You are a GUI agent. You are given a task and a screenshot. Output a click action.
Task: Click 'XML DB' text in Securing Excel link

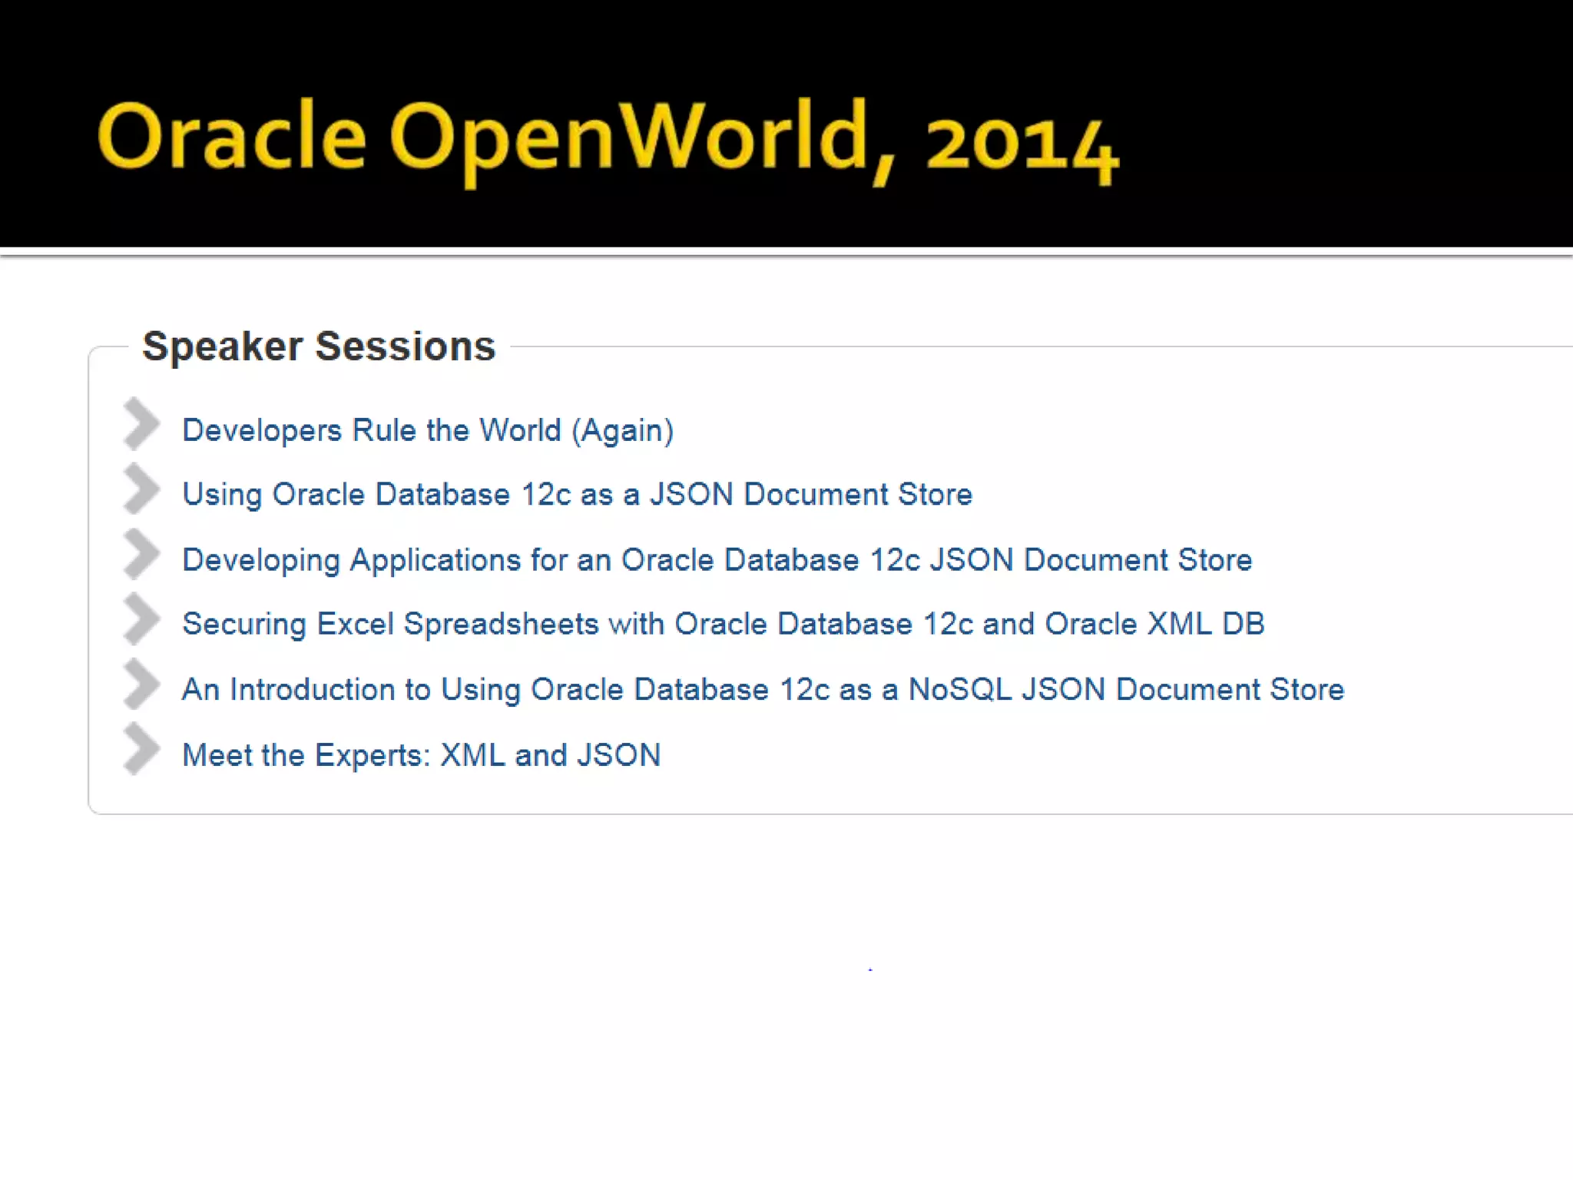coord(1206,625)
